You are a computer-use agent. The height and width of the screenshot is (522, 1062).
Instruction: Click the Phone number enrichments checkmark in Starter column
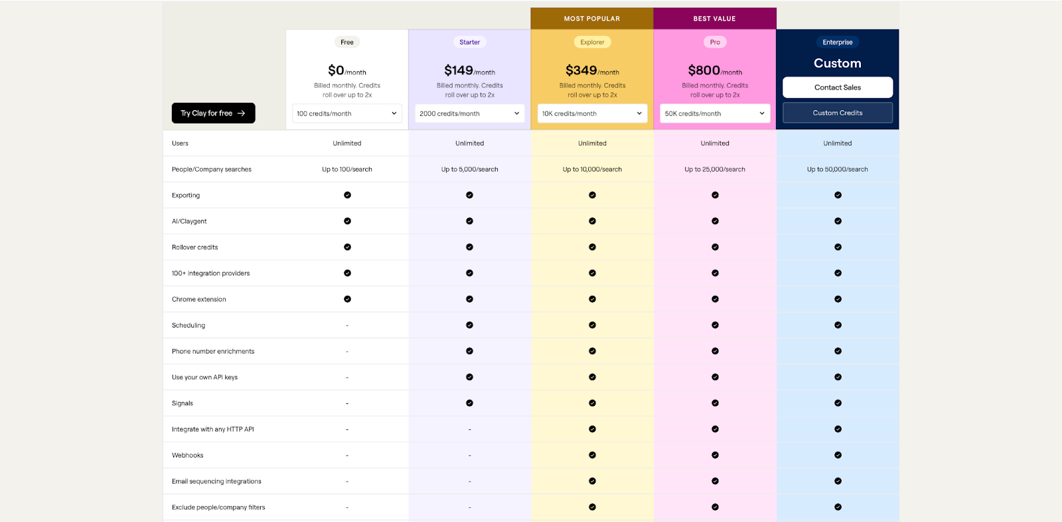(470, 351)
